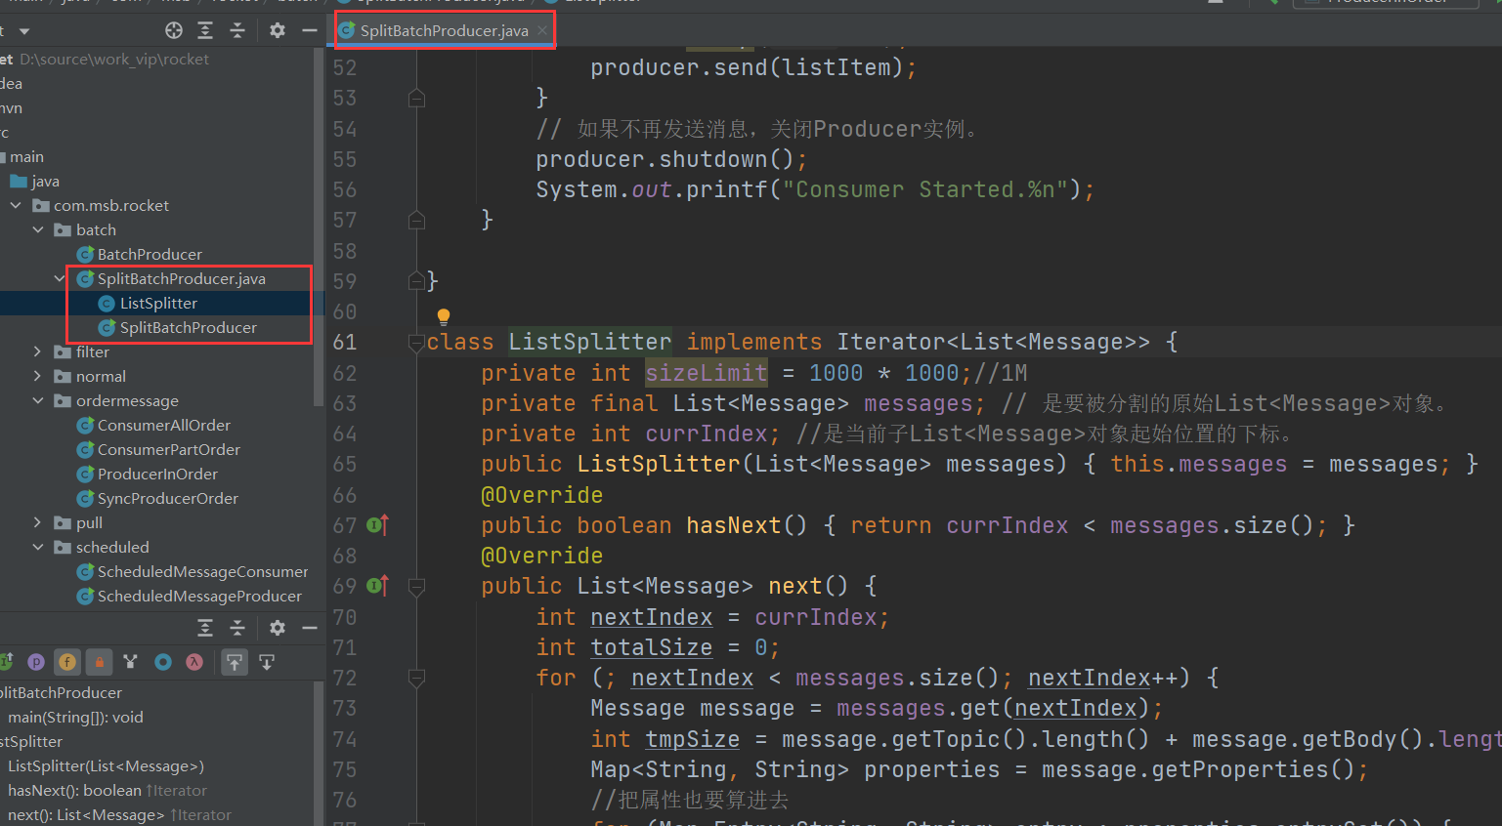Select SplitBatchProducer class under the java file
Image resolution: width=1502 pixels, height=826 pixels.
189,327
